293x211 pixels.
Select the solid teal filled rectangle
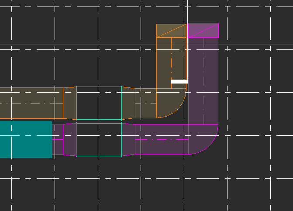(26, 140)
